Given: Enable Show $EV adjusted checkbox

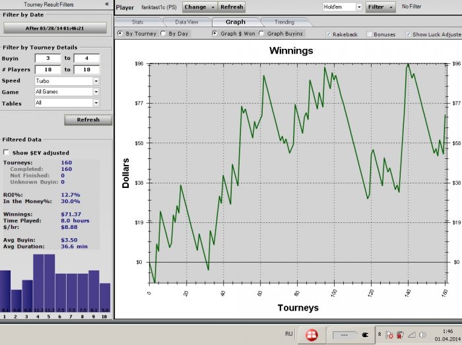Looking at the screenshot, I should pos(7,152).
